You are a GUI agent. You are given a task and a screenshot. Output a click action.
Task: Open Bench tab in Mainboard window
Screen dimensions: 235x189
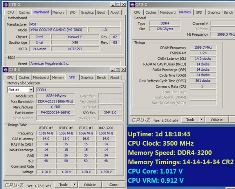click(x=102, y=12)
